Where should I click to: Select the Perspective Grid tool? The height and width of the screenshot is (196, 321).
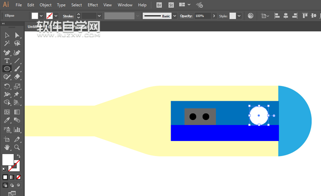17,102
